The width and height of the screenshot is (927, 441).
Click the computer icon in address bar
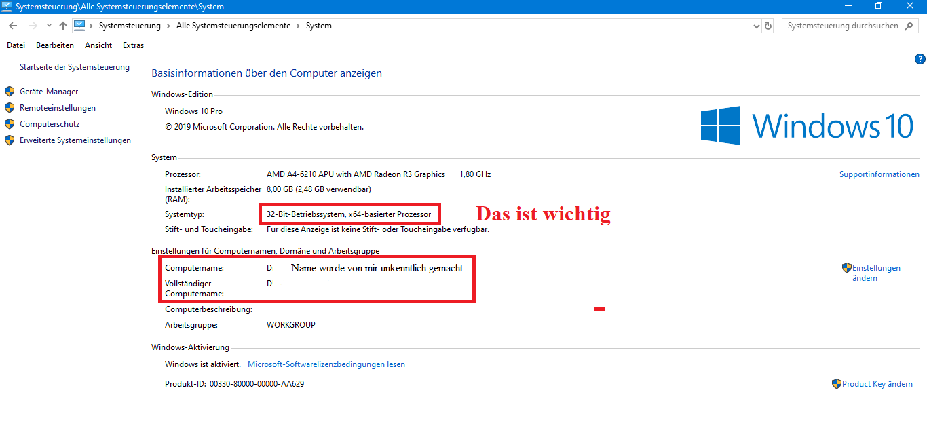79,25
